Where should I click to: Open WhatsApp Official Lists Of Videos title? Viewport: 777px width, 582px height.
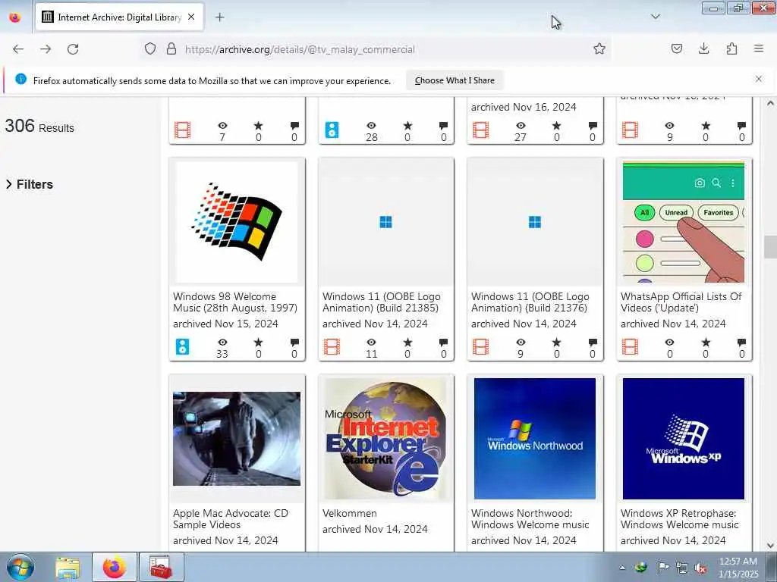click(681, 302)
